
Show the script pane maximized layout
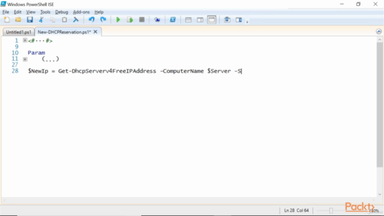coord(212,20)
